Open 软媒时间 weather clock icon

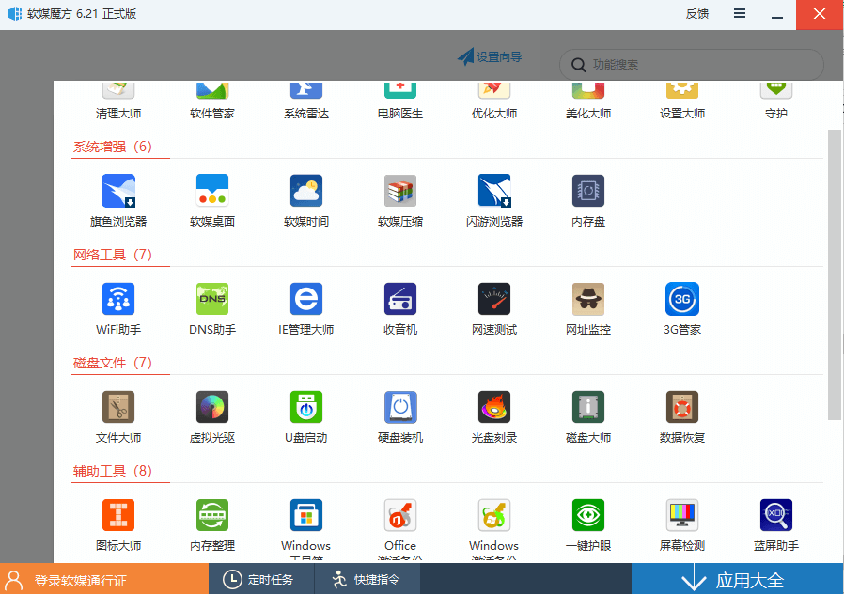click(x=306, y=191)
